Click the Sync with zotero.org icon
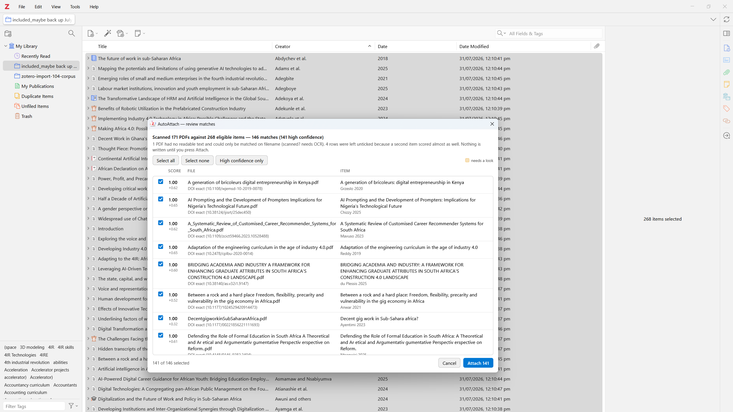The height and width of the screenshot is (412, 733). [726, 19]
